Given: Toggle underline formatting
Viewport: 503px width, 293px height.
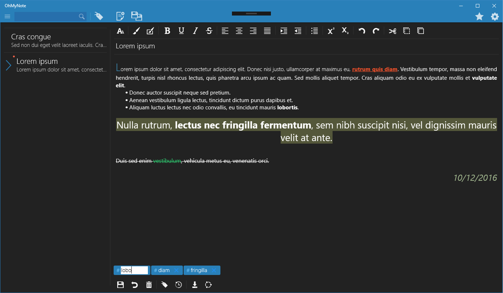Looking at the screenshot, I should pos(182,31).
